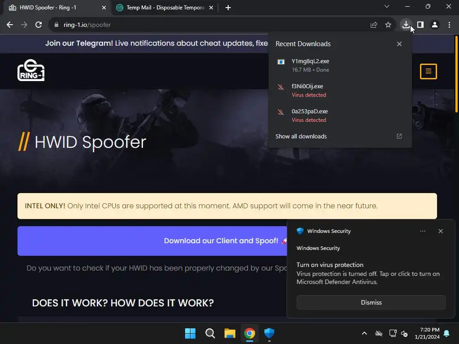Open the Chrome three-dot menu
Image resolution: width=459 pixels, height=344 pixels.
(449, 25)
